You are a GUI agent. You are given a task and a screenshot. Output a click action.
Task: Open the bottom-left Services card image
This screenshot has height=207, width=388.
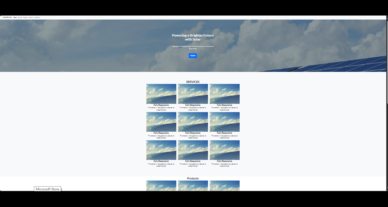(161, 150)
